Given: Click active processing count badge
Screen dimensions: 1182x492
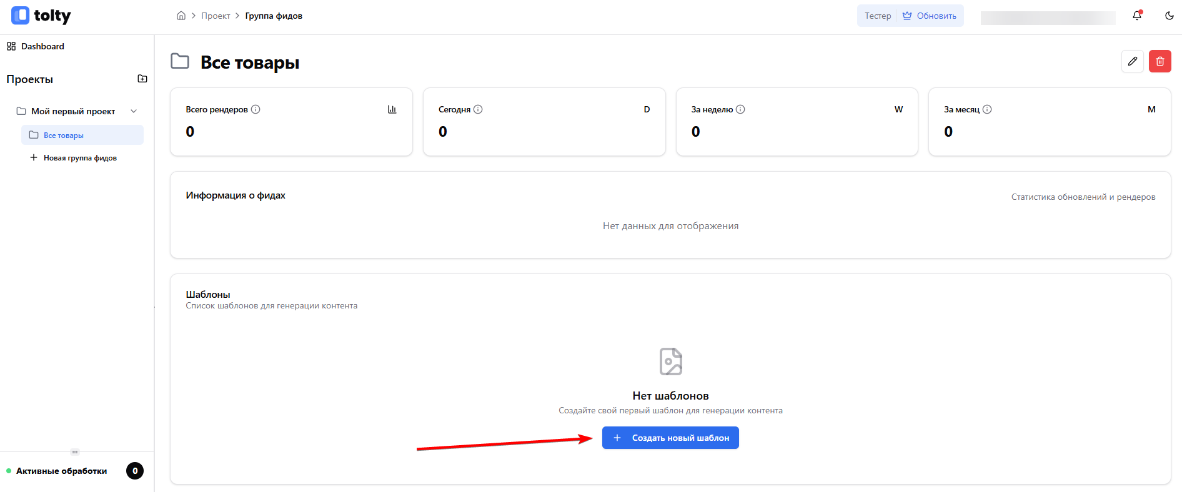Looking at the screenshot, I should point(135,471).
